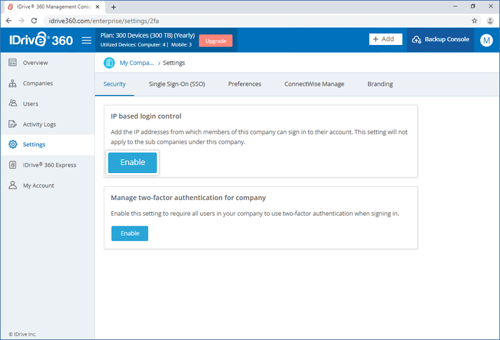Close the IDrive 360 browser tab
This screenshot has height=340, width=500.
pyautogui.click(x=97, y=7)
